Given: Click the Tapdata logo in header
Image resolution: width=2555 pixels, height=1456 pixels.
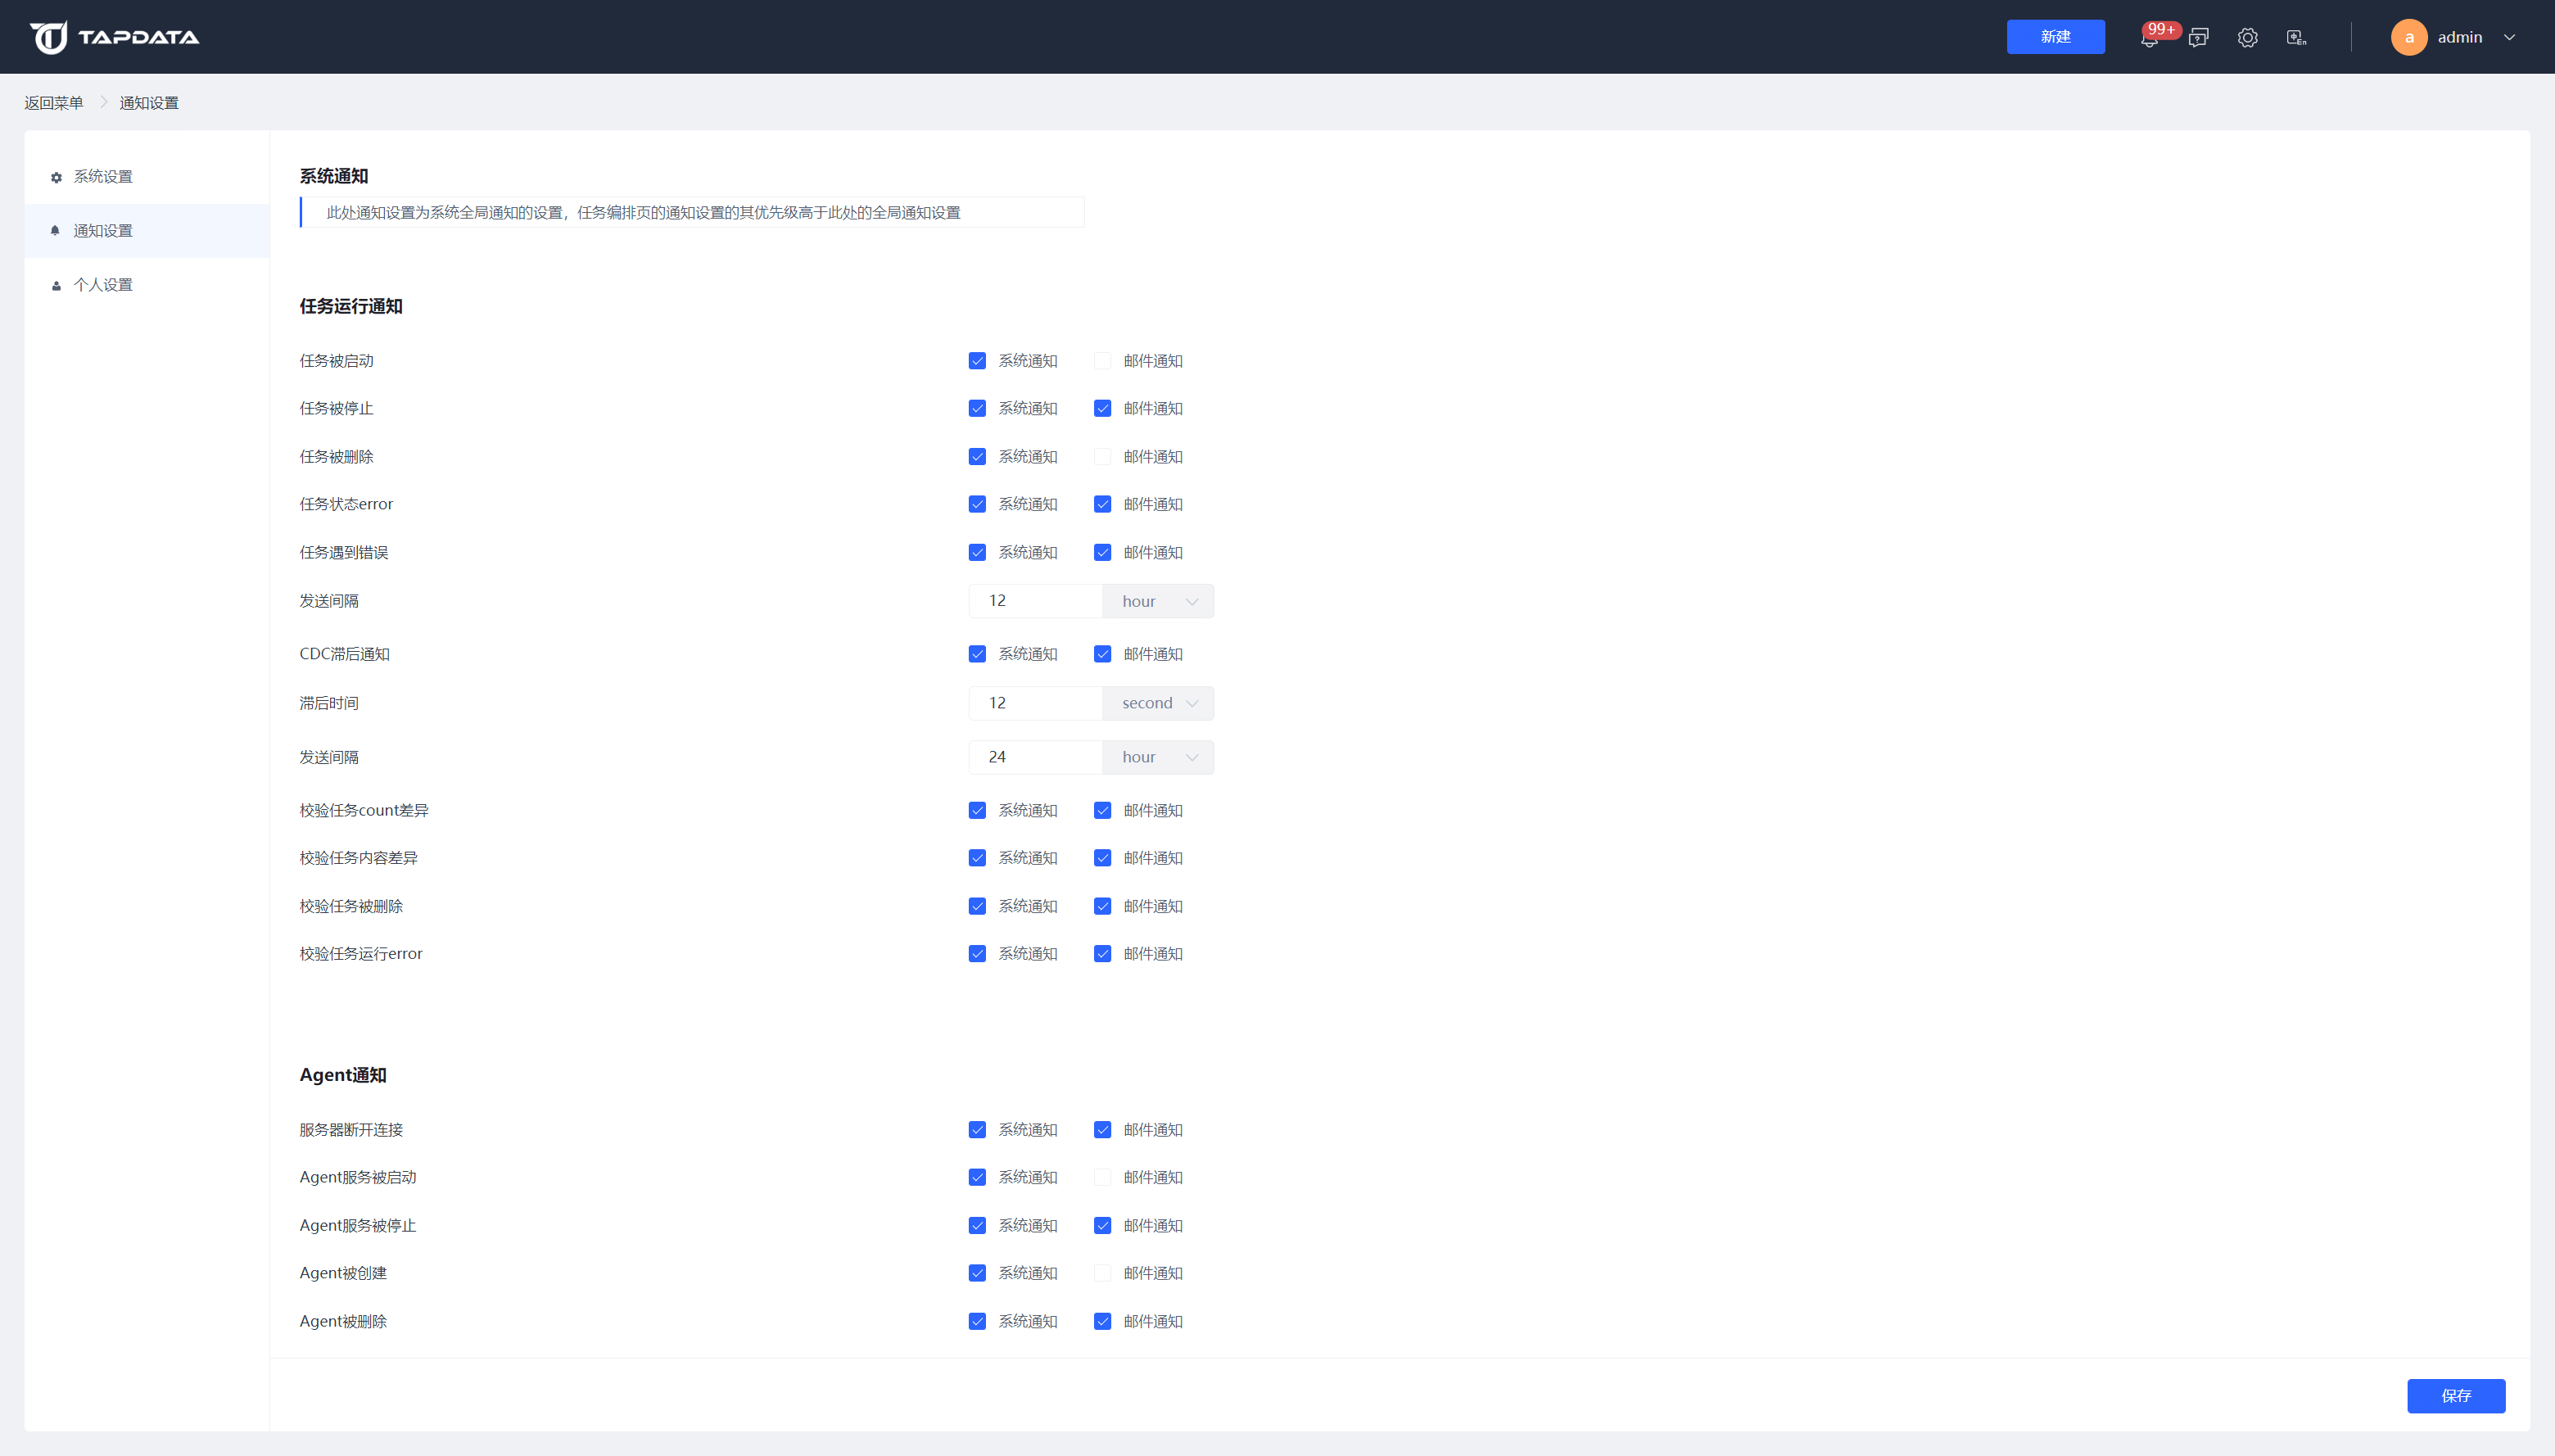Looking at the screenshot, I should tap(114, 37).
